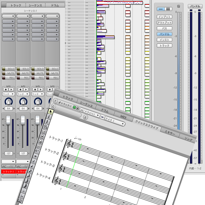This screenshot has width=205, height=205.
Task: Open first insert slot dropdown on second strip
Action: point(23,21)
